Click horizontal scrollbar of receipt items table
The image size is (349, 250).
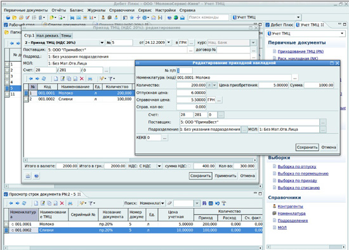coord(140,160)
